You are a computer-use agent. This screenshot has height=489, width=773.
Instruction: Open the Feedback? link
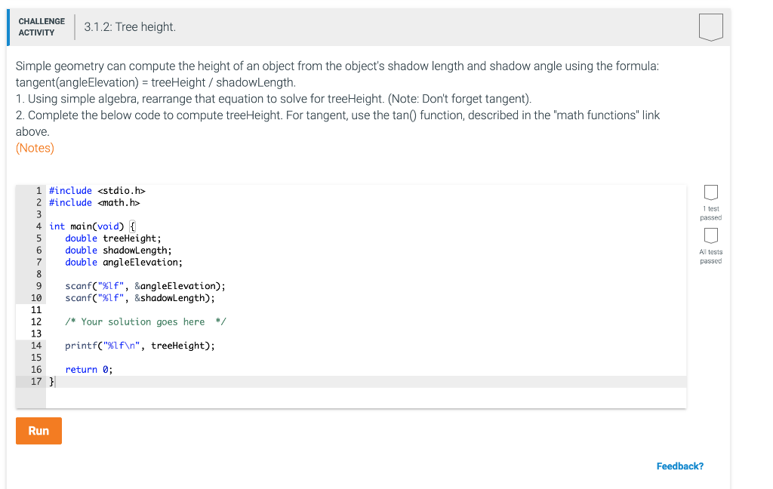tap(679, 466)
